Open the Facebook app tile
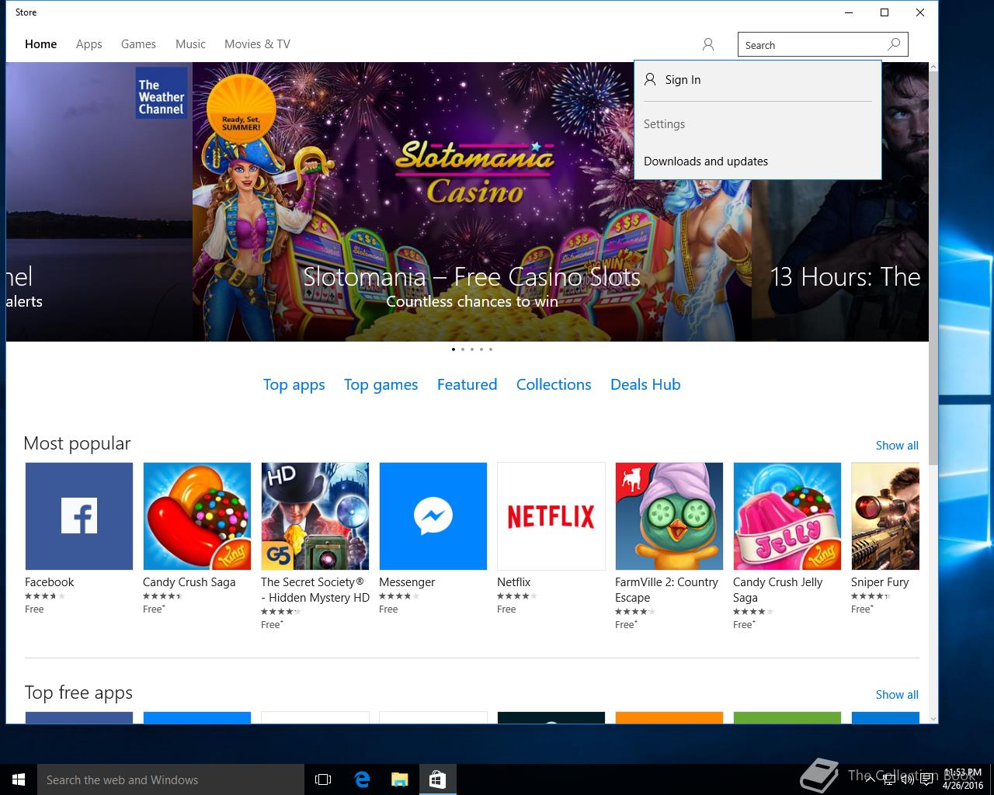994x795 pixels. tap(79, 516)
